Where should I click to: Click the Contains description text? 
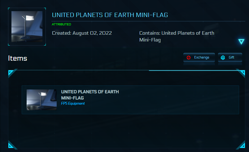click(177, 36)
